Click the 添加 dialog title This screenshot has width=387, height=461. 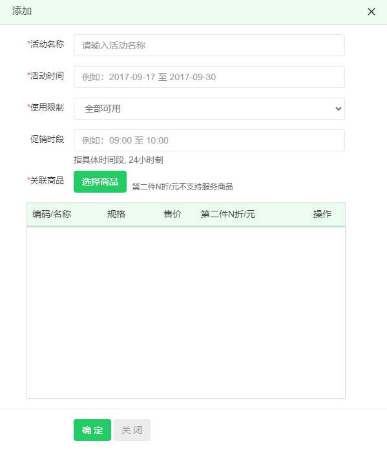tap(22, 11)
